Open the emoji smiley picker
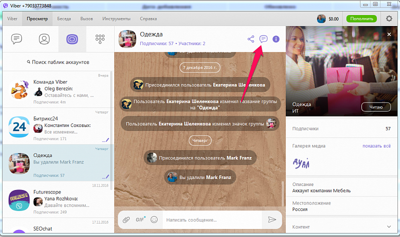400x237 pixels. point(154,219)
